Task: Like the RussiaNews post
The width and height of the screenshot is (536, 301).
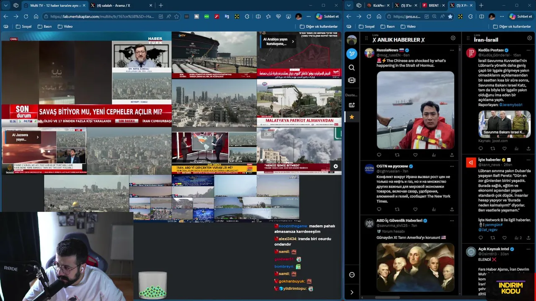Action: coord(415,155)
